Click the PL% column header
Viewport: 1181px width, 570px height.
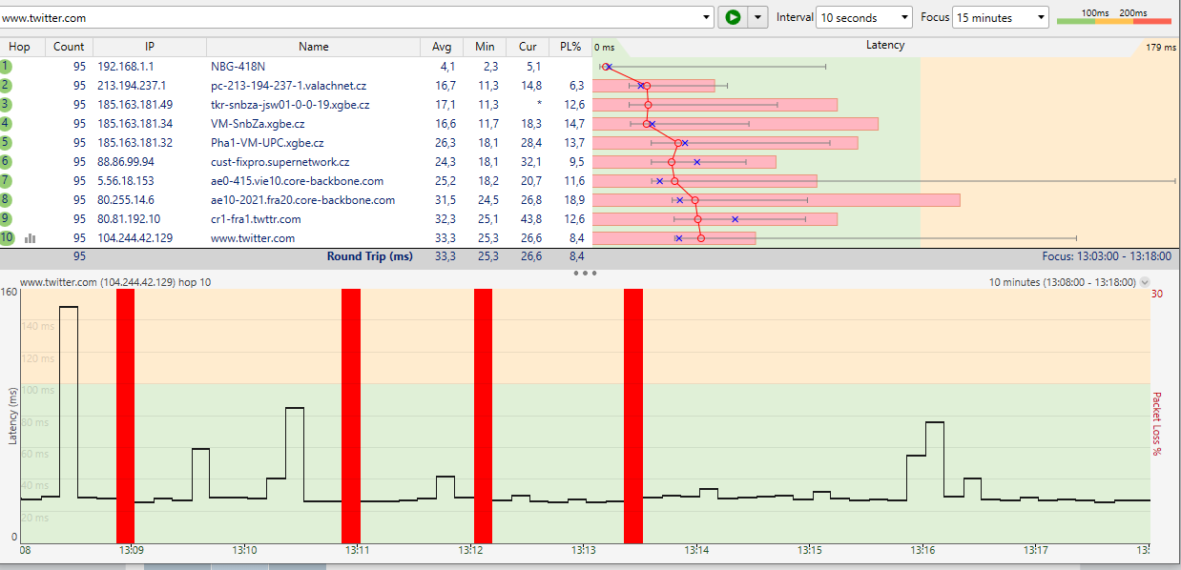tap(570, 47)
